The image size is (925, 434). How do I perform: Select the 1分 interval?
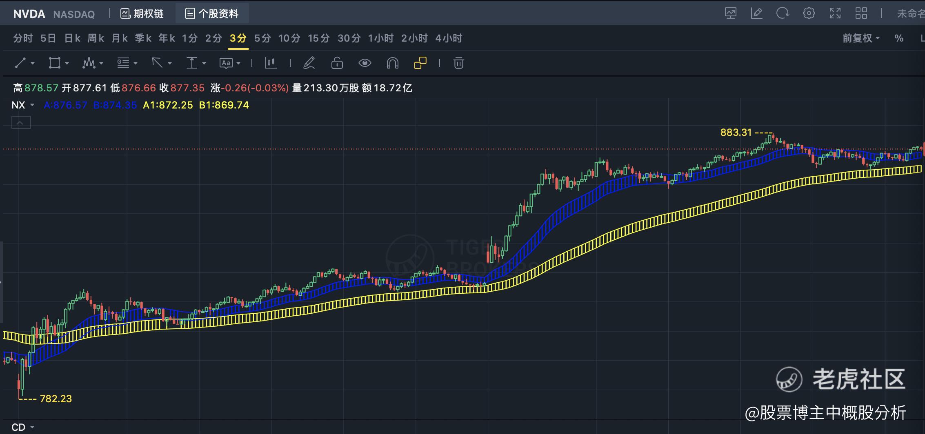point(190,38)
